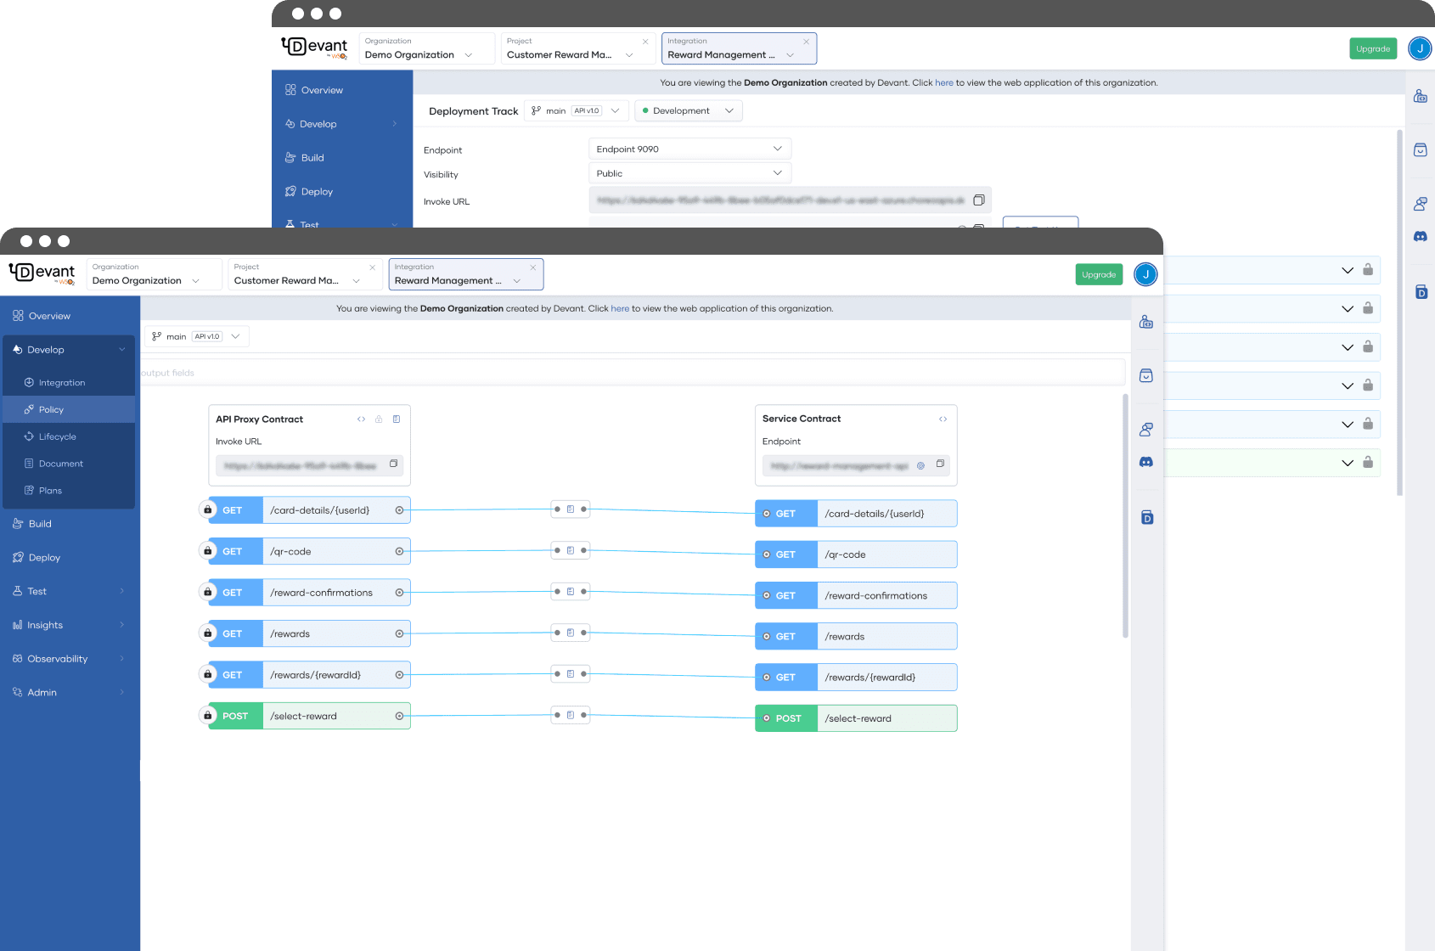The height and width of the screenshot is (951, 1435).
Task: Open main API v1.0 branch dropdown
Action: point(196,336)
